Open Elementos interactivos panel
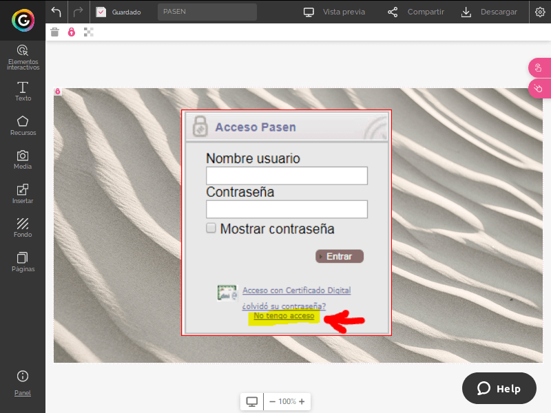 pos(23,57)
